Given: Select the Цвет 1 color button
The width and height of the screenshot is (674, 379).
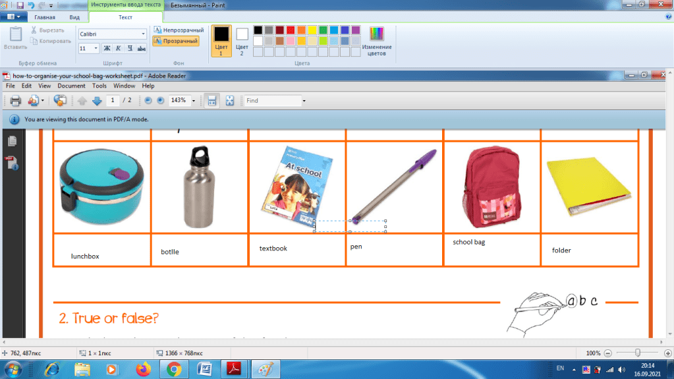Looking at the screenshot, I should (221, 40).
